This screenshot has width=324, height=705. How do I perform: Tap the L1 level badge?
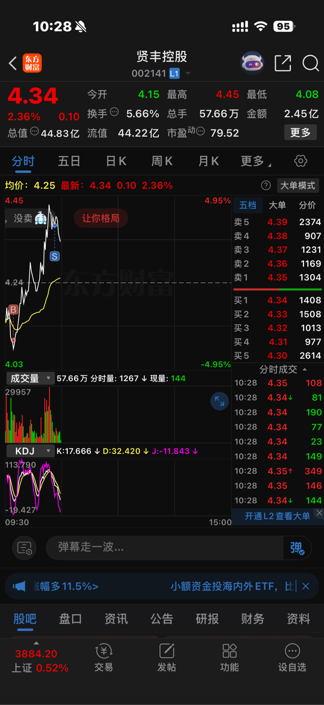pyautogui.click(x=174, y=73)
